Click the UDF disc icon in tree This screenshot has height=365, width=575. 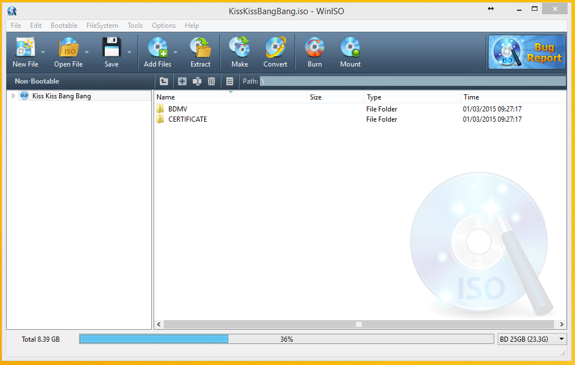(24, 96)
